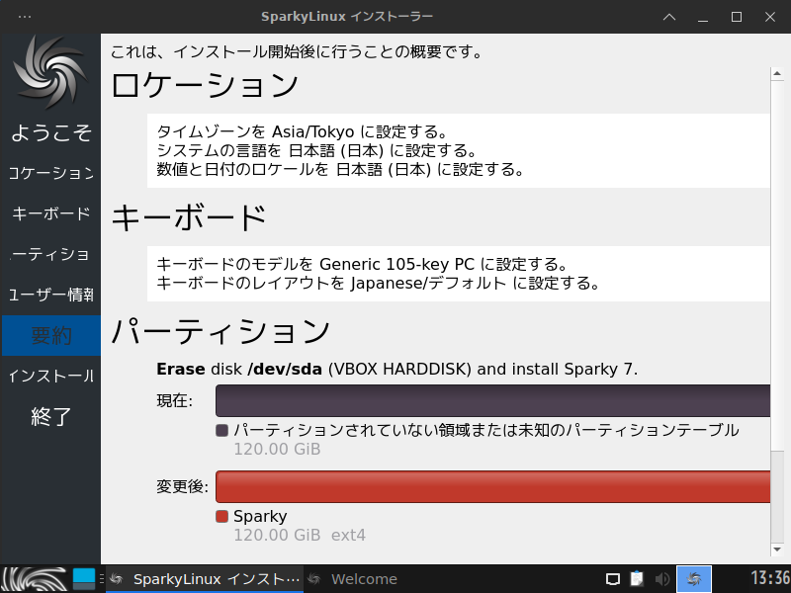
Task: Click the Asia/Tokyo timezone line
Action: point(303,132)
